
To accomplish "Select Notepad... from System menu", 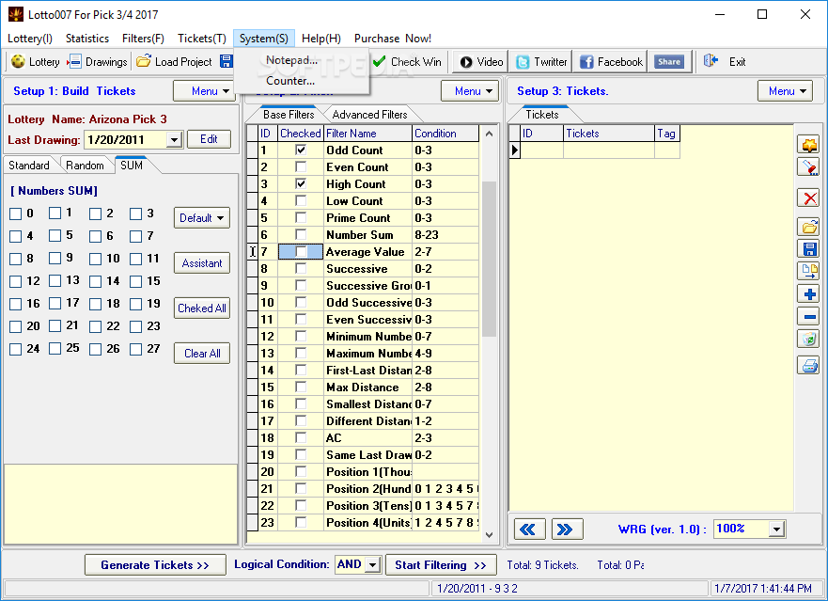I will click(291, 60).
